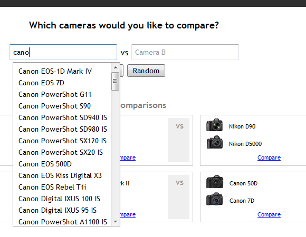Image resolution: width=306 pixels, height=237 pixels.
Task: Click the Canon 50D camera thumbnail
Action: (x=215, y=182)
